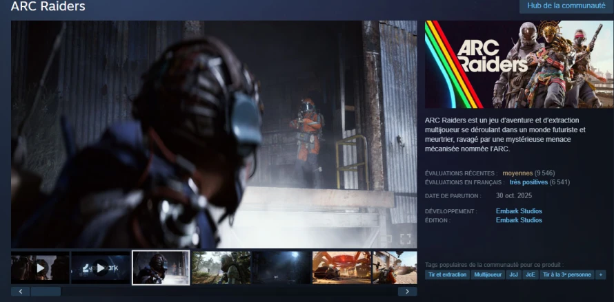The height and width of the screenshot is (302, 614).
Task: Click the thumbnail strip scrollbar handle
Action: point(46,292)
